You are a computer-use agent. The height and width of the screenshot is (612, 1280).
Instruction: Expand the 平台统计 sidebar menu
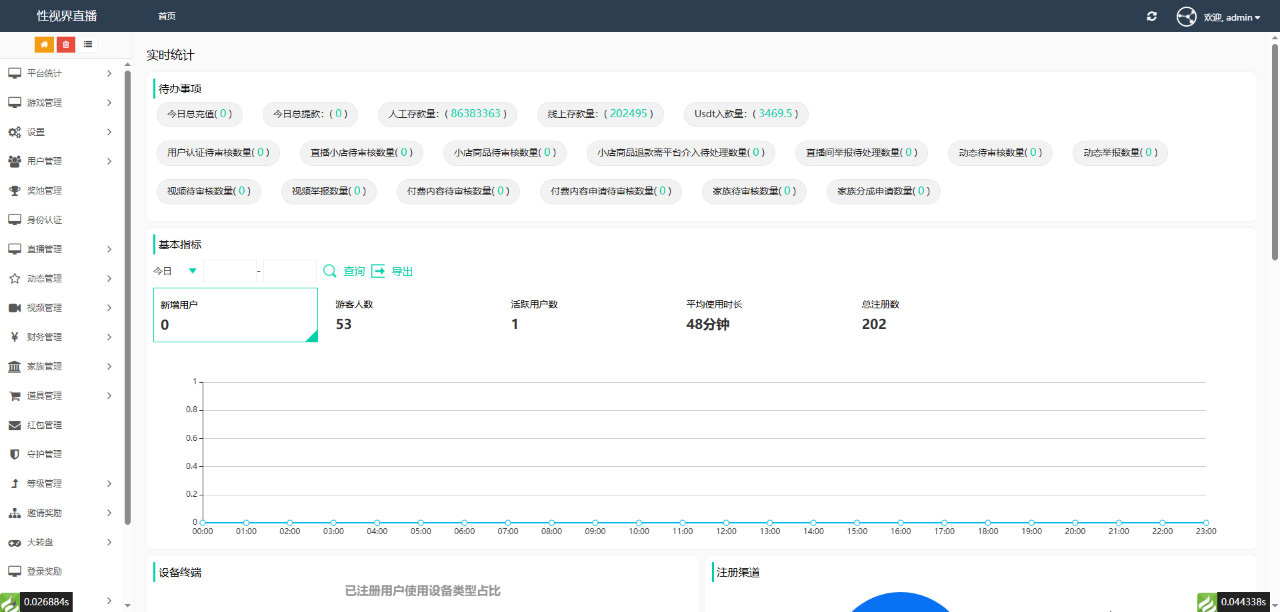60,73
